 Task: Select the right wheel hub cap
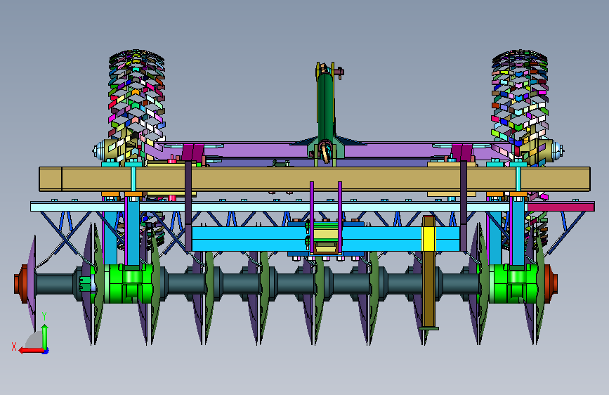(x=558, y=150)
